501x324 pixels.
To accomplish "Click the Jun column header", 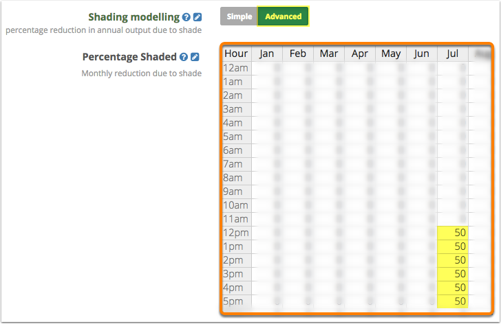I will (x=421, y=54).
